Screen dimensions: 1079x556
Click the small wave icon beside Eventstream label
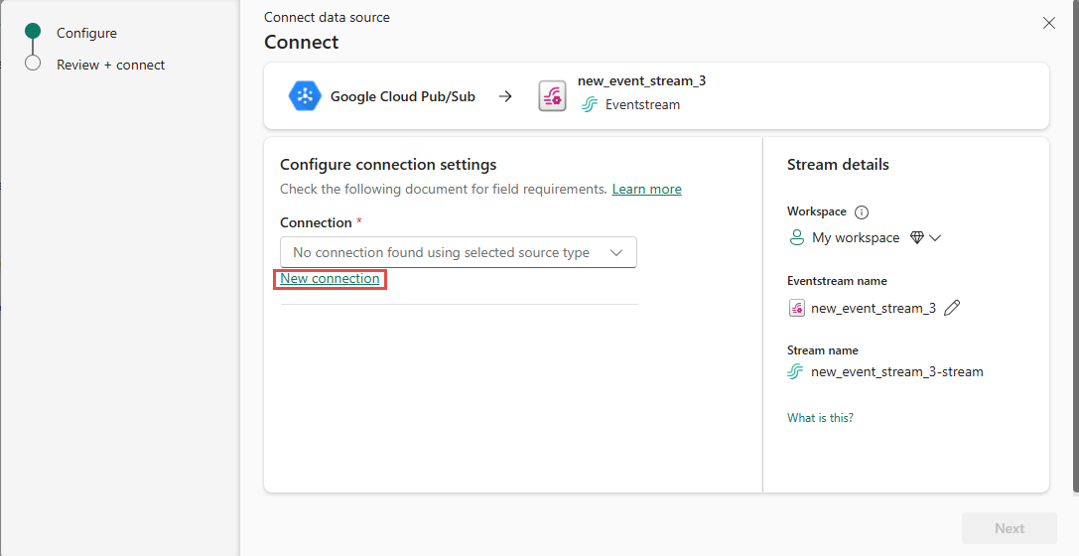589,105
